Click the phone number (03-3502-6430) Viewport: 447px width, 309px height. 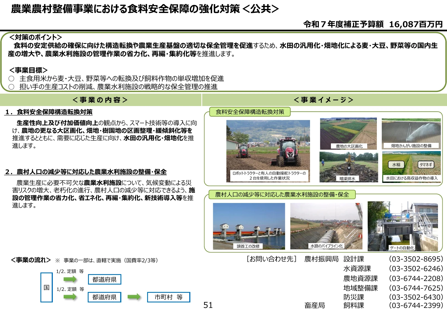coord(416,297)
